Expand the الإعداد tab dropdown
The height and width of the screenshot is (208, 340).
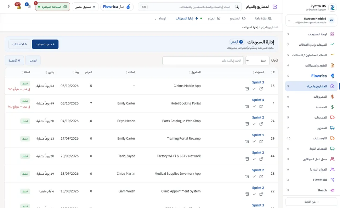tap(160, 18)
